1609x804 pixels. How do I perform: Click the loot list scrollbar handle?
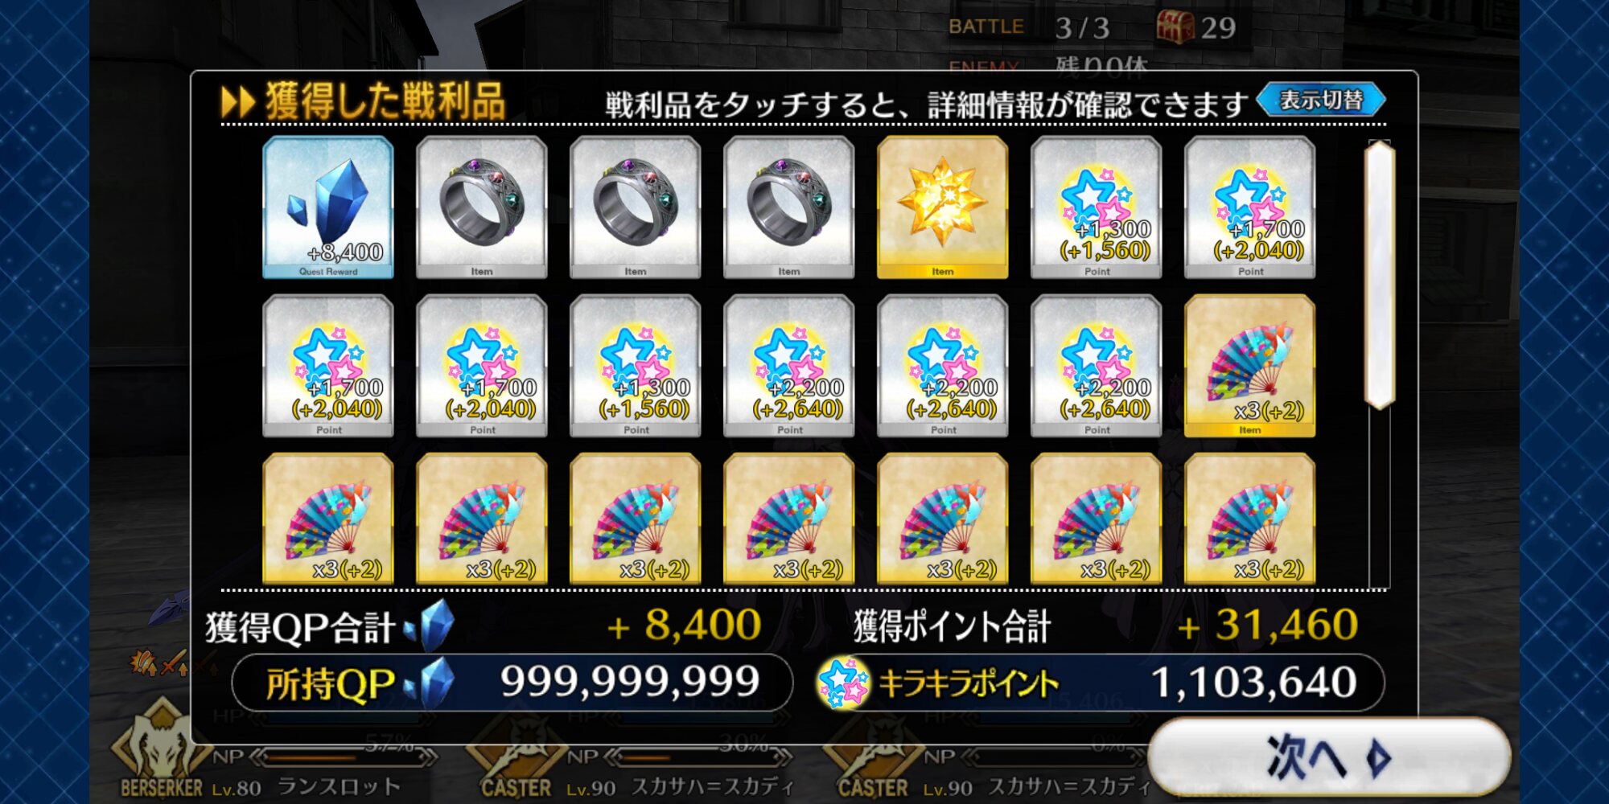click(1380, 275)
